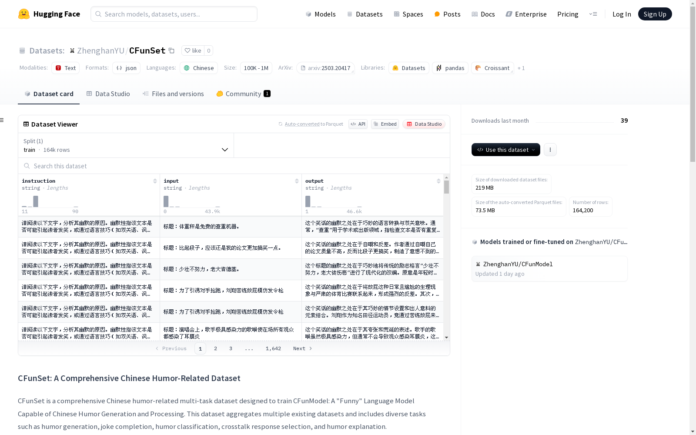Click the page 1 pagination button
Viewport: 696px width, 435px height.
click(200, 348)
